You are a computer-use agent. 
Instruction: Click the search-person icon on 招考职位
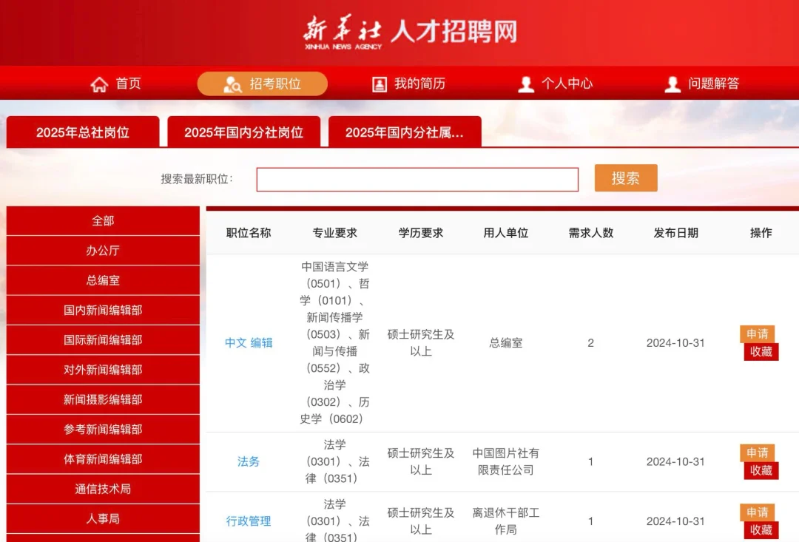click(x=232, y=84)
